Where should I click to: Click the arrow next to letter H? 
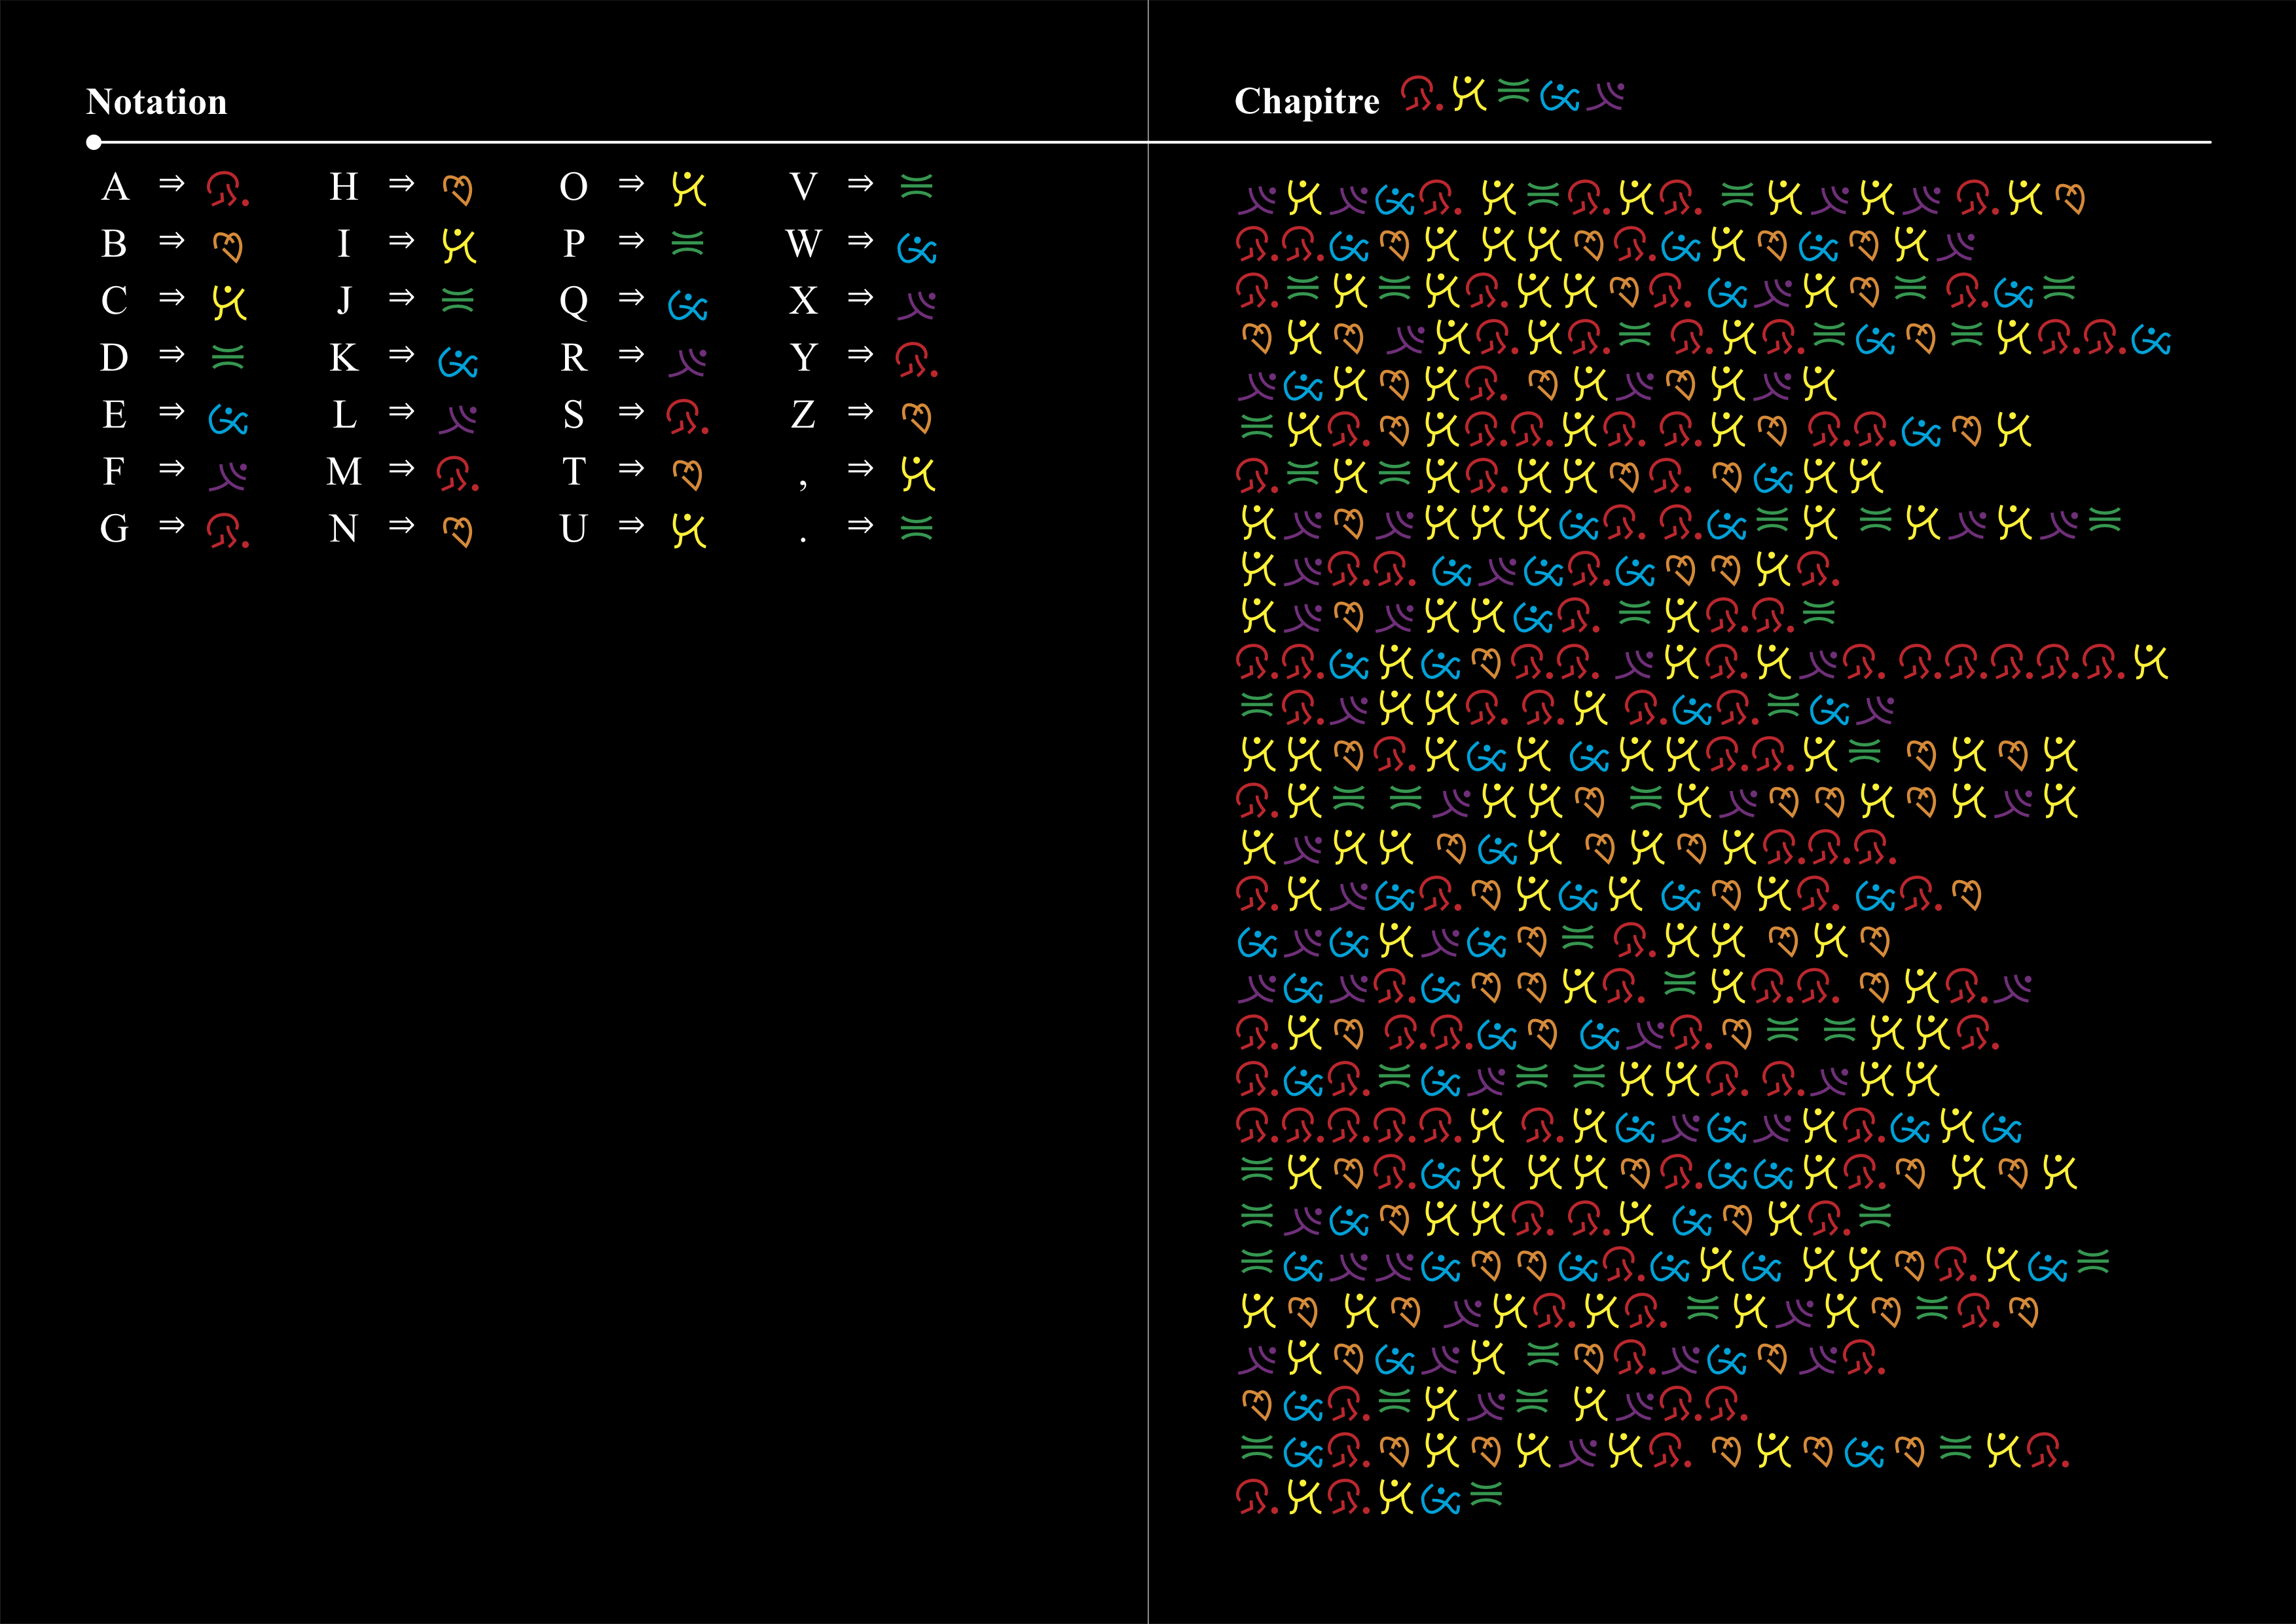click(401, 184)
